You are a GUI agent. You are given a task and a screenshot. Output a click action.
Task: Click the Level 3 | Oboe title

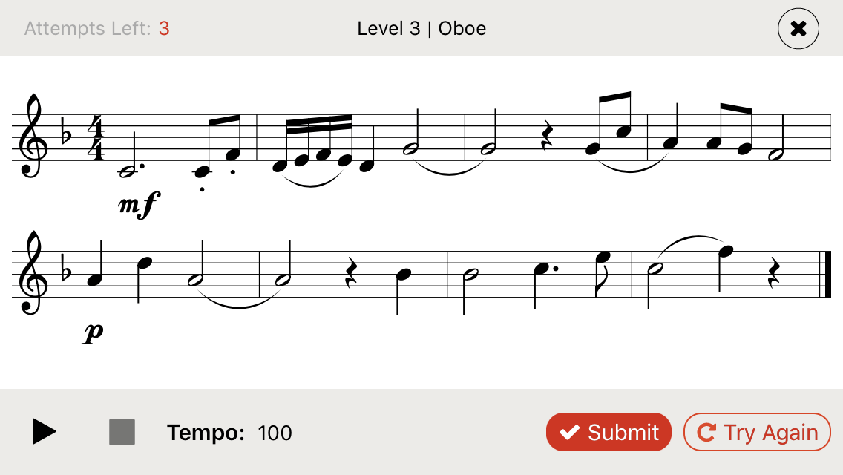click(x=421, y=29)
